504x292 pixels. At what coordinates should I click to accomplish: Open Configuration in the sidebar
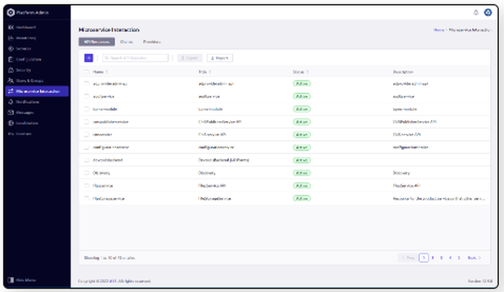click(28, 59)
